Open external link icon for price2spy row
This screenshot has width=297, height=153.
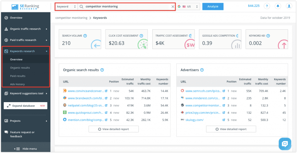224,113
